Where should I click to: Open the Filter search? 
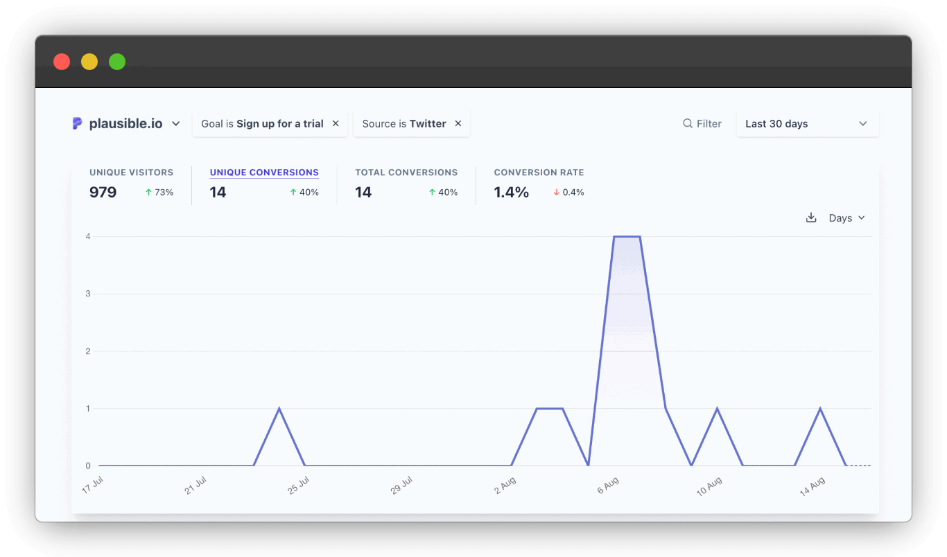coord(702,123)
